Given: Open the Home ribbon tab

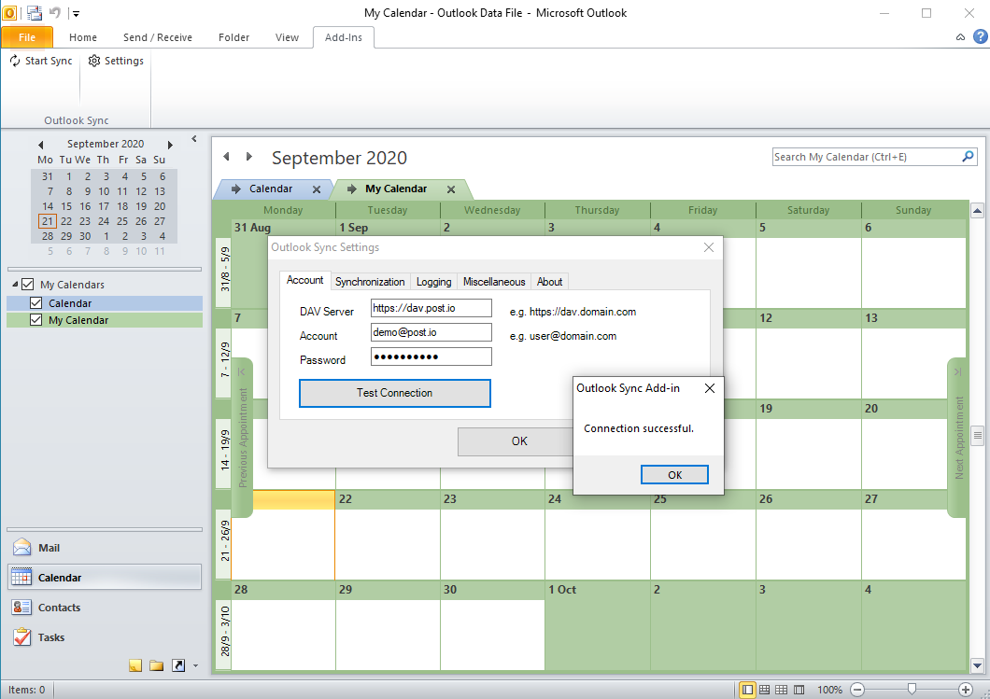Looking at the screenshot, I should 83,37.
